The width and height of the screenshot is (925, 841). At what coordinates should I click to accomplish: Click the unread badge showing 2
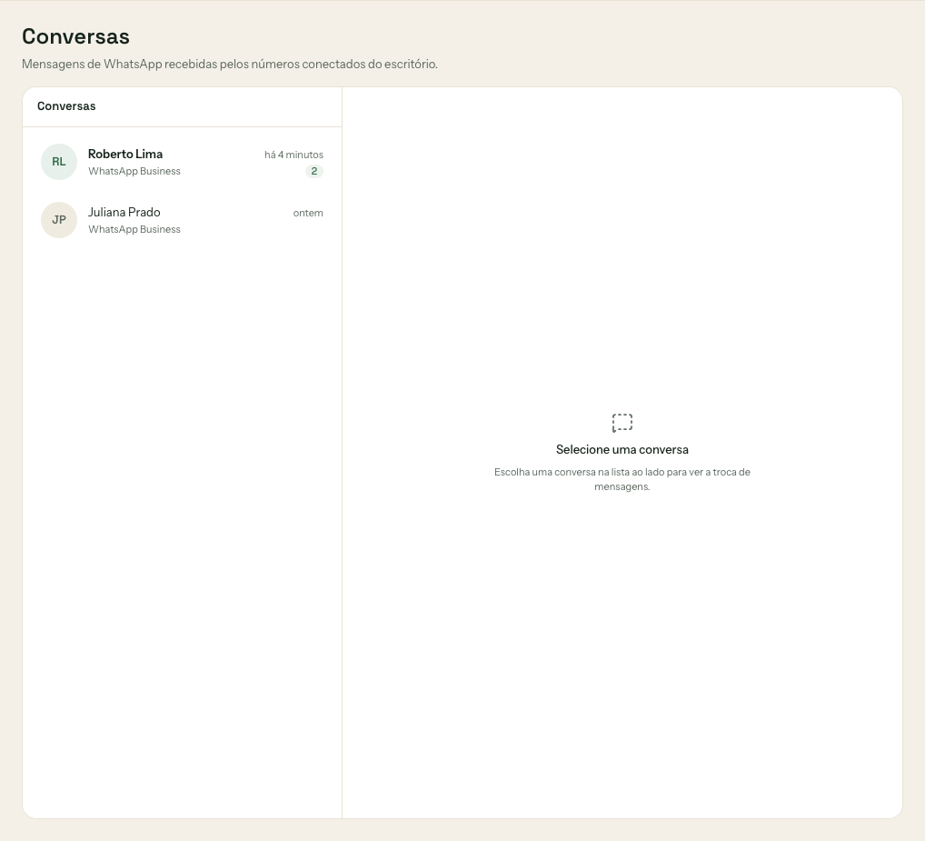(x=313, y=171)
